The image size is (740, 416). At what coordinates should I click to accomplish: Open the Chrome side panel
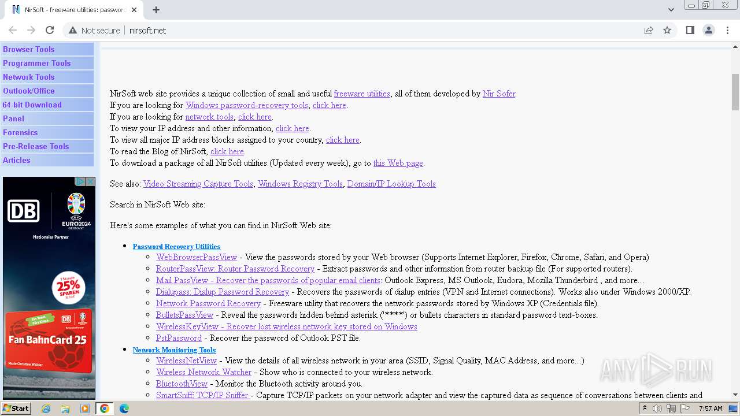click(x=690, y=30)
